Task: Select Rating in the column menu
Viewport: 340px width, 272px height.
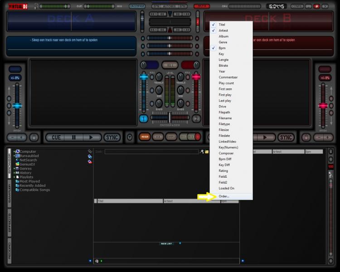Action: click(231, 171)
